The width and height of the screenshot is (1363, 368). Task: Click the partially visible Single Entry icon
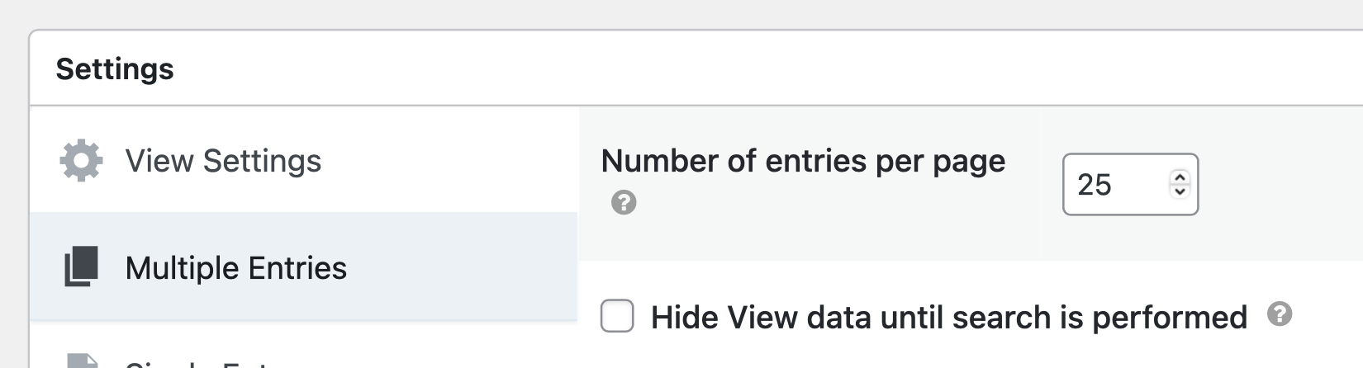tap(81, 361)
